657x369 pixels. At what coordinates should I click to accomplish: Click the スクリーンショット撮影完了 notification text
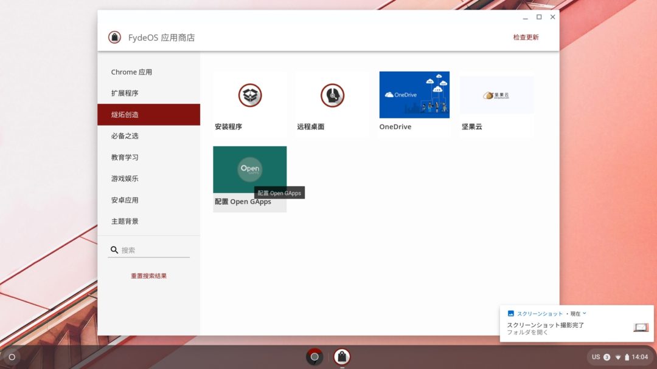click(546, 325)
